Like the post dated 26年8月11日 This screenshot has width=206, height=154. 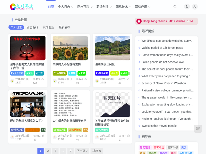pyautogui.click(x=43, y=79)
